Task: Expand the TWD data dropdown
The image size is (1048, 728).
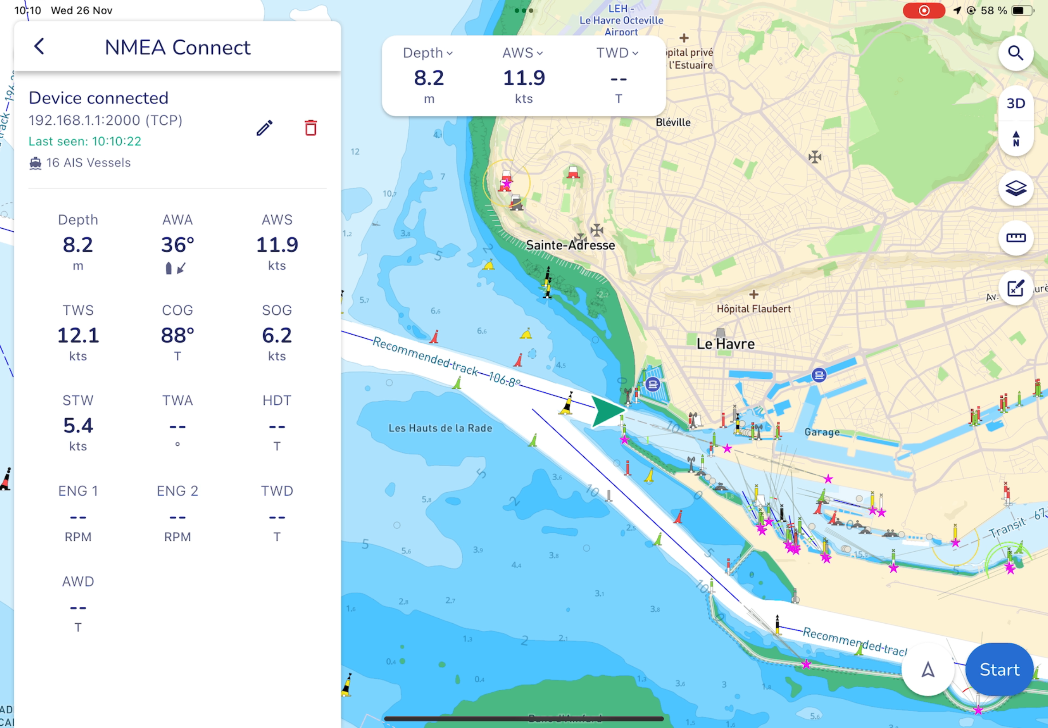Action: coord(617,53)
